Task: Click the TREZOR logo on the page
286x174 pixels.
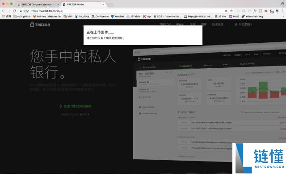Action: [40, 25]
